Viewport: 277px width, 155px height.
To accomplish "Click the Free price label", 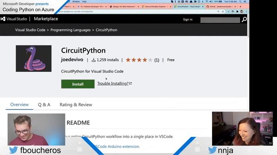I will click(x=171, y=60).
